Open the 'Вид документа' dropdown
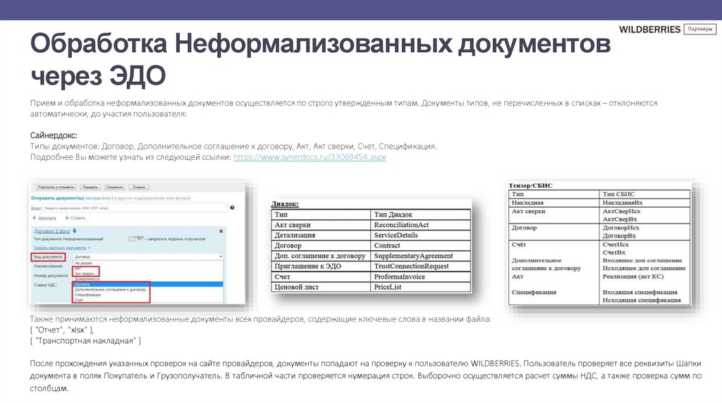The width and height of the screenshot is (722, 403). pyautogui.click(x=148, y=256)
